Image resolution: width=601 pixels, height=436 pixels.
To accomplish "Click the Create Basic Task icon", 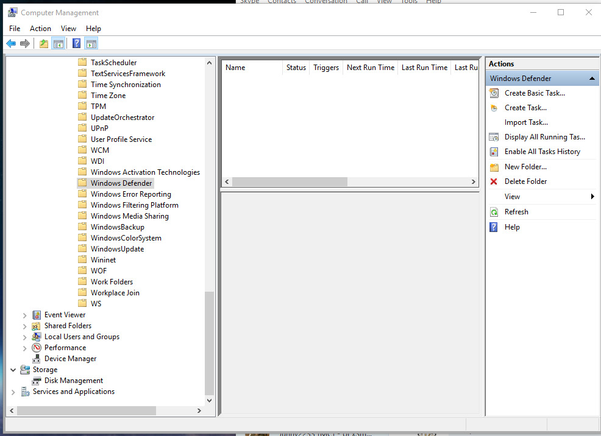I will click(494, 93).
